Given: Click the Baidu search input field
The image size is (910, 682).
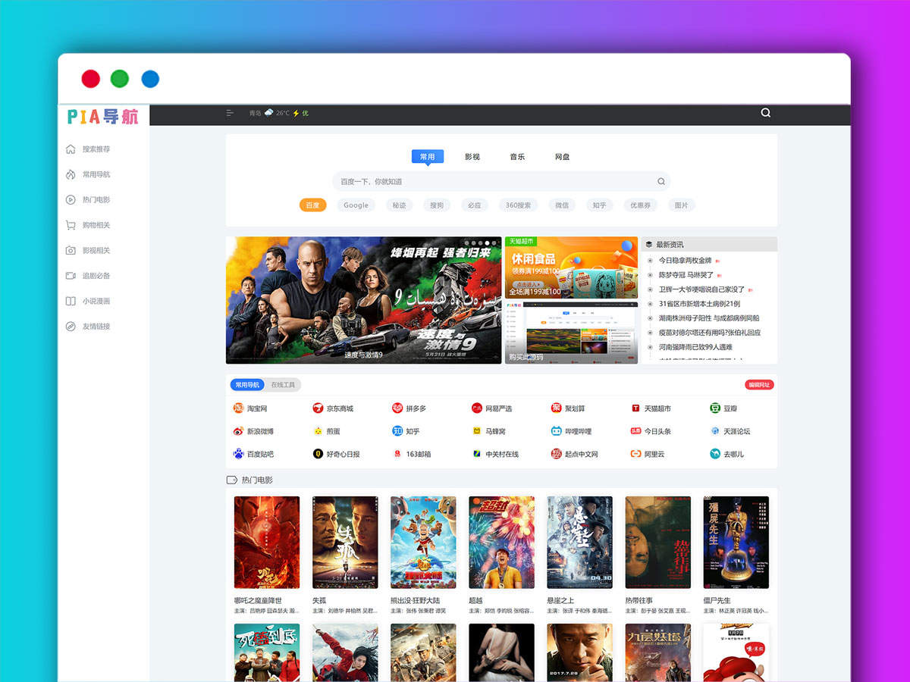Looking at the screenshot, I should click(493, 182).
